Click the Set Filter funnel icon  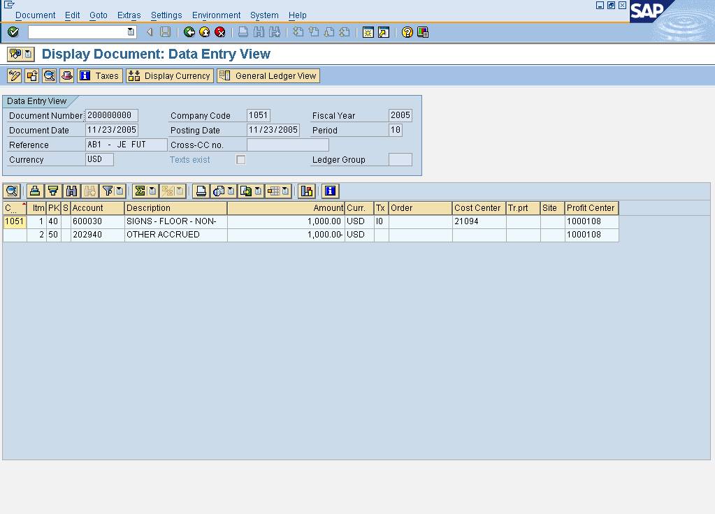point(108,191)
